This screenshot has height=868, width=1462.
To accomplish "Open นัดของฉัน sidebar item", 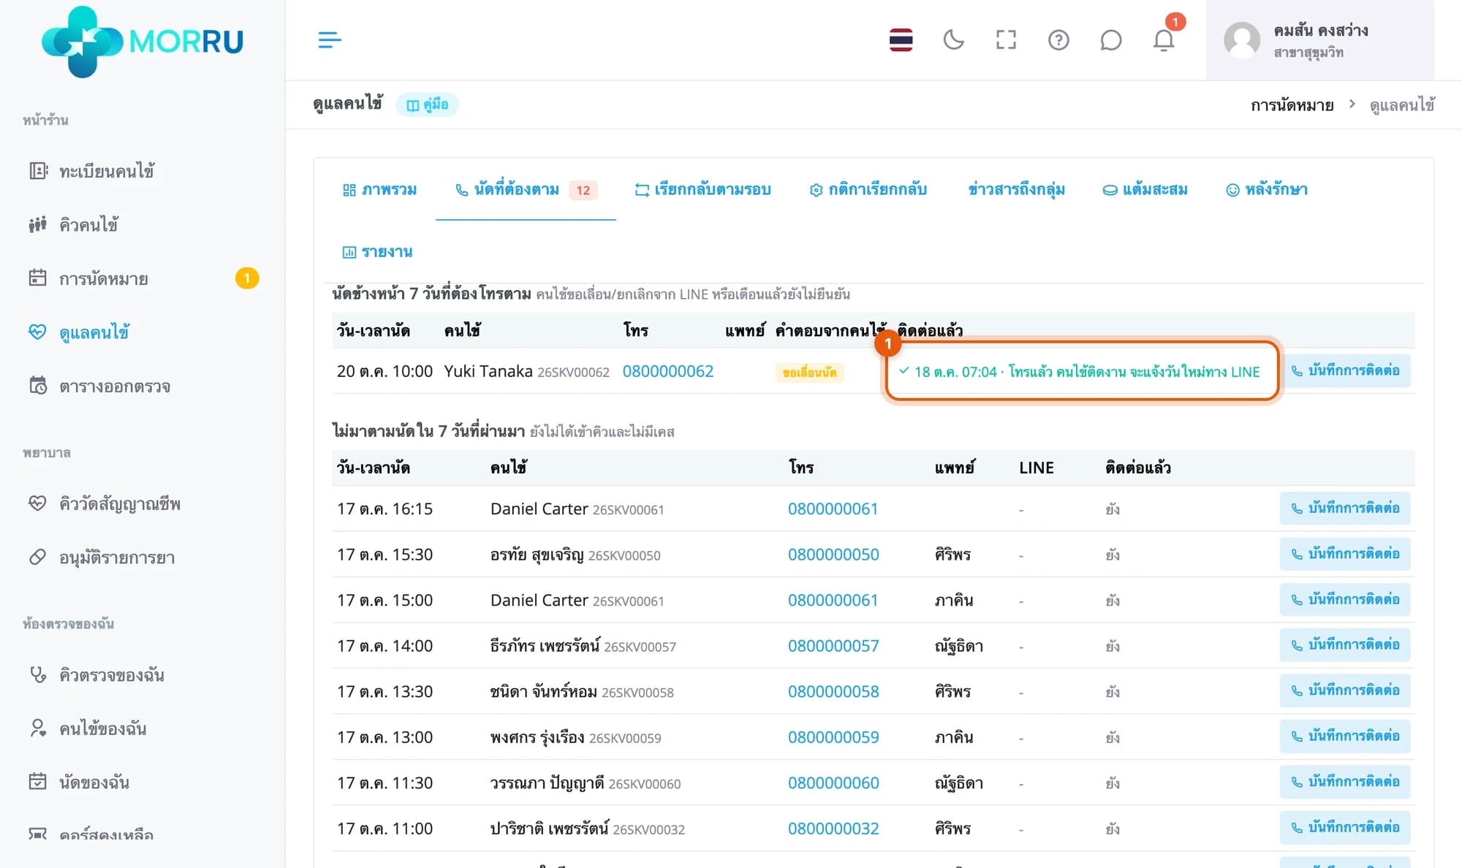I will tap(94, 782).
